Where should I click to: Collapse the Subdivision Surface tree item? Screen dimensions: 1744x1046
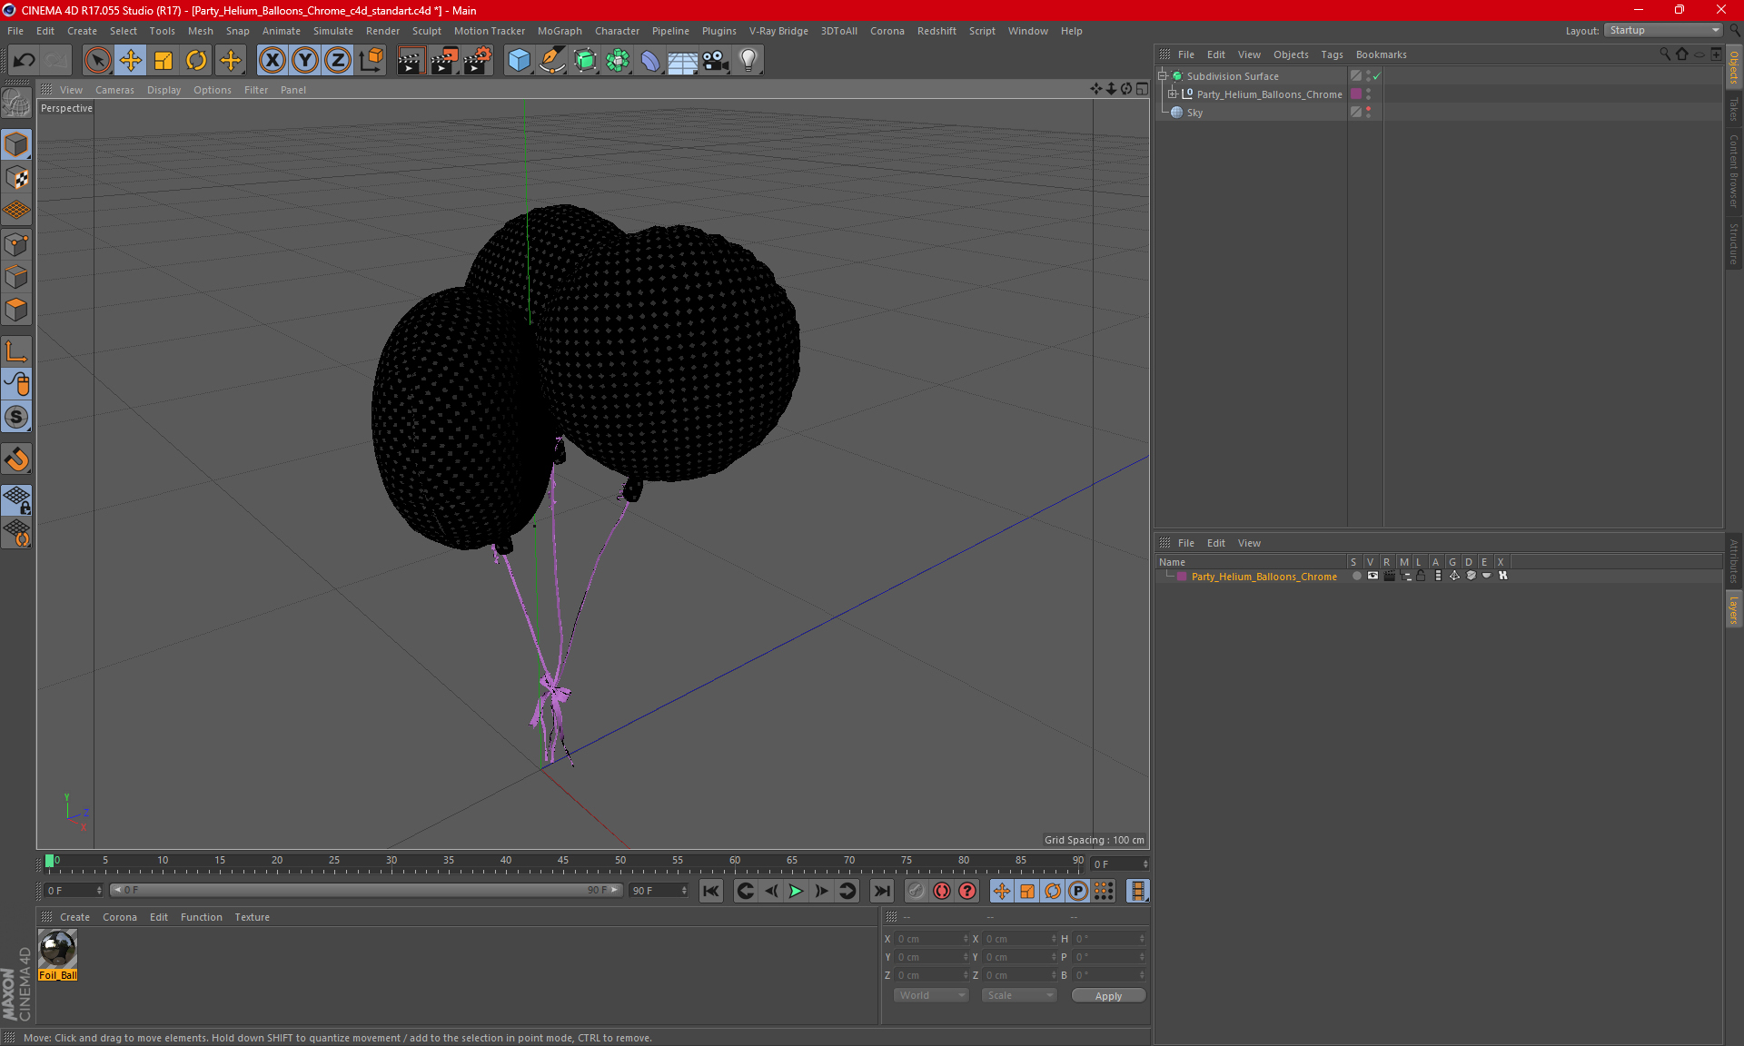coord(1163,76)
